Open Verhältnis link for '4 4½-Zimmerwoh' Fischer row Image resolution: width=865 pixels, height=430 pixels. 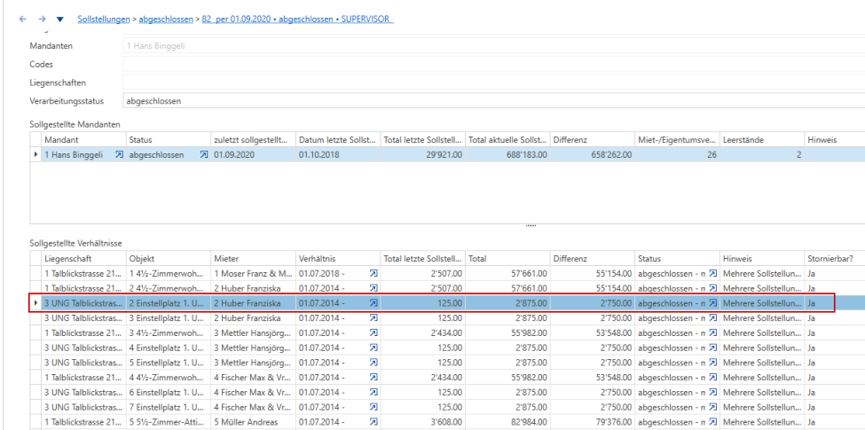click(x=374, y=377)
